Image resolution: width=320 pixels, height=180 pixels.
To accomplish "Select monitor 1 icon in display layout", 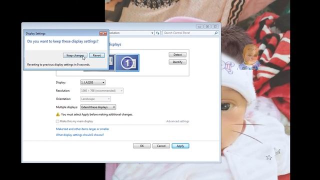I will coord(127,63).
